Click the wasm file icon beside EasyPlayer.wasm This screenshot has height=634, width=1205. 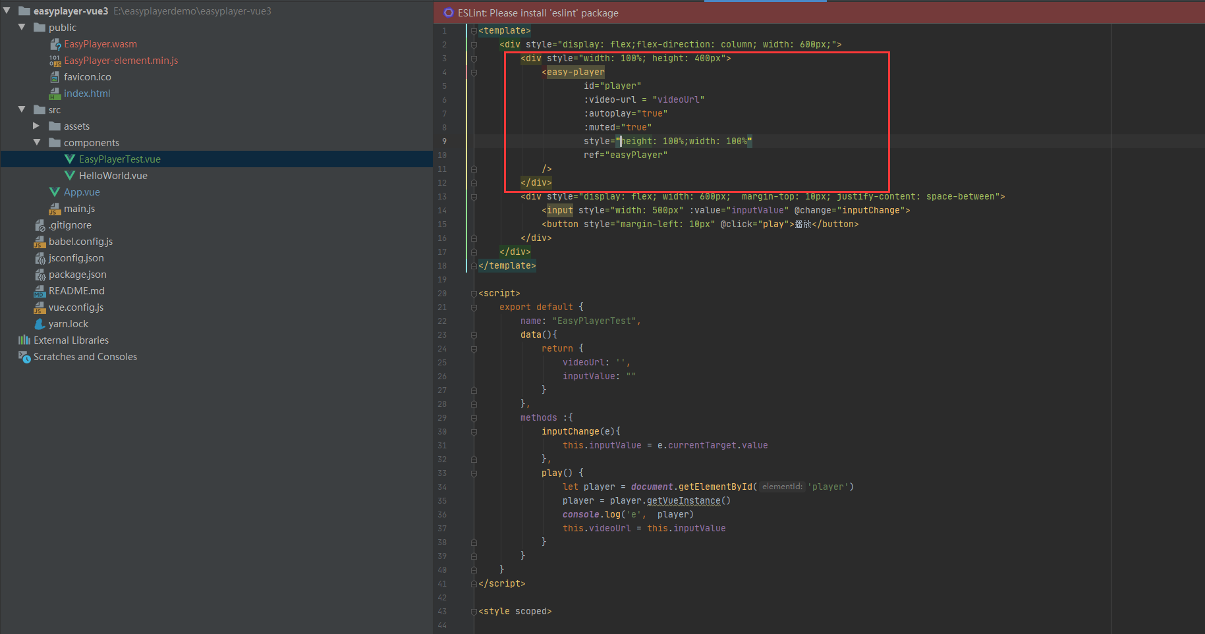tap(55, 43)
